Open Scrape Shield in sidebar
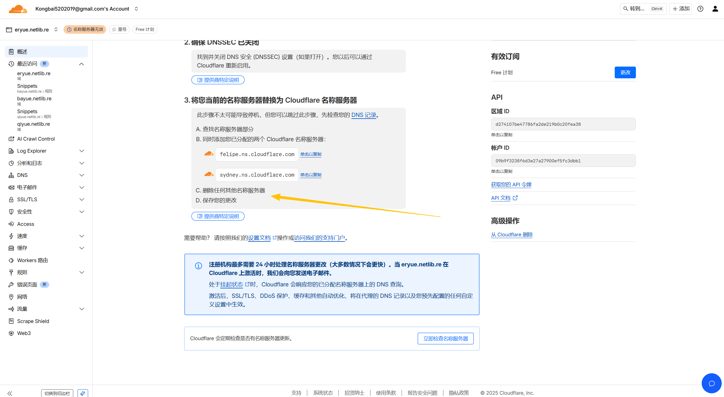Screen dimensions: 724x397 point(33,321)
